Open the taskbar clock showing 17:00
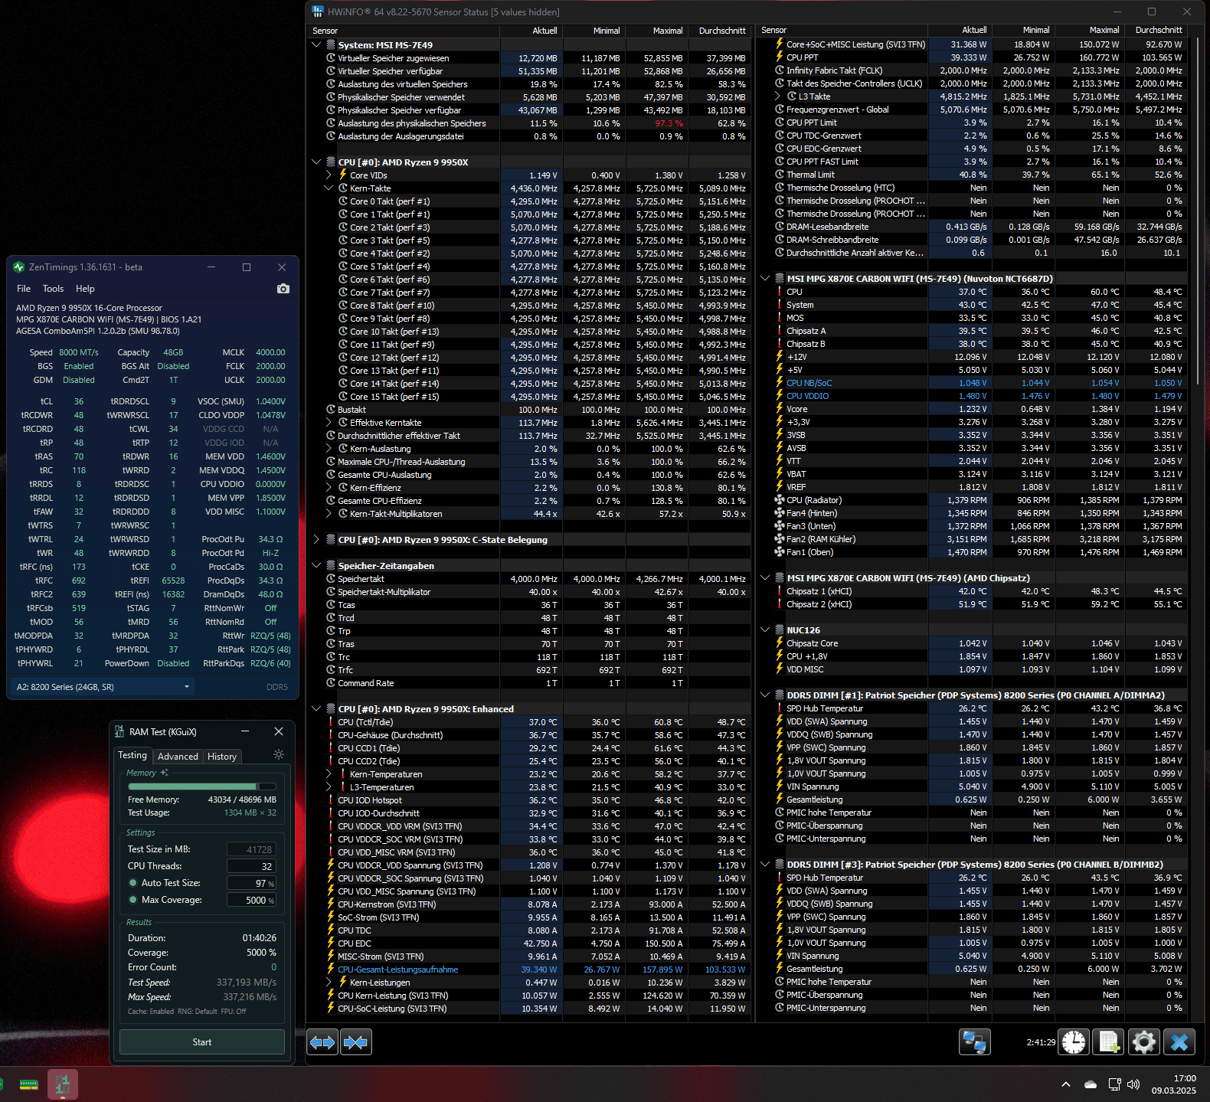This screenshot has height=1102, width=1210. click(1174, 1084)
